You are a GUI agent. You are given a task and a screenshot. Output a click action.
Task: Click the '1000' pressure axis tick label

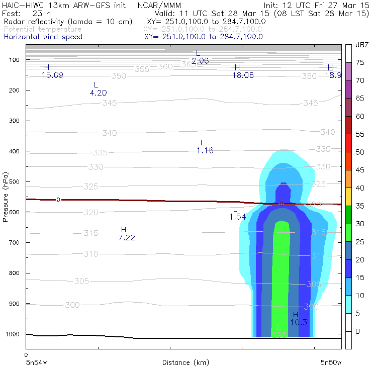coord(13,334)
